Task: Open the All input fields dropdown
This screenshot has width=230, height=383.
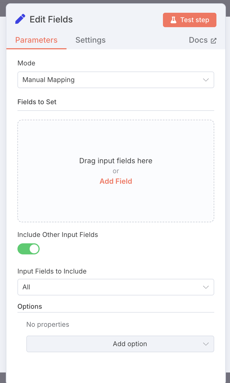Action: coord(116,287)
